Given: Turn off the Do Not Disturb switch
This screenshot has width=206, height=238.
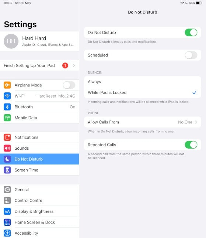Looking at the screenshot, I should tap(191, 33).
